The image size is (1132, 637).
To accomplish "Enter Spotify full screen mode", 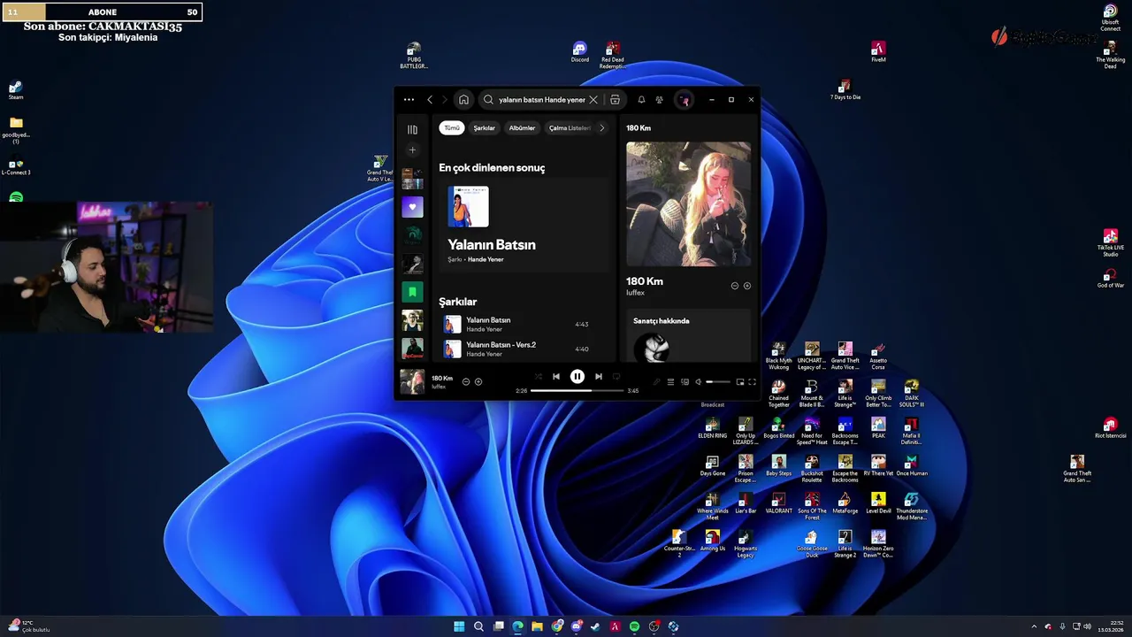I will click(752, 382).
